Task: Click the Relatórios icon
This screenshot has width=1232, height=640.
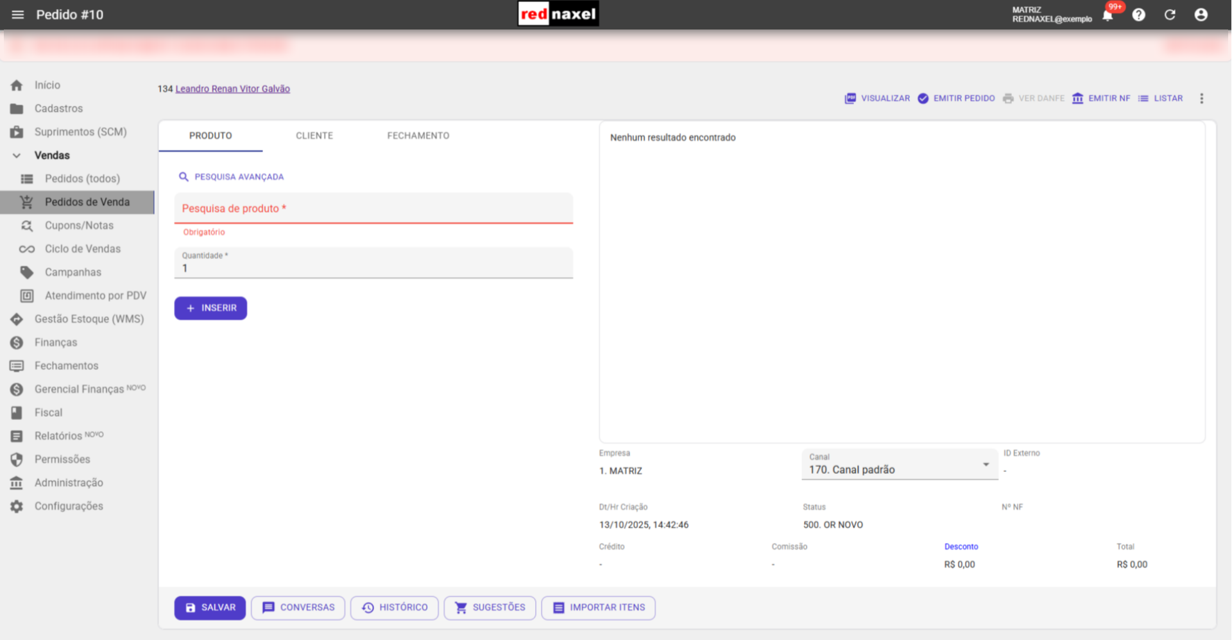Action: tap(17, 436)
